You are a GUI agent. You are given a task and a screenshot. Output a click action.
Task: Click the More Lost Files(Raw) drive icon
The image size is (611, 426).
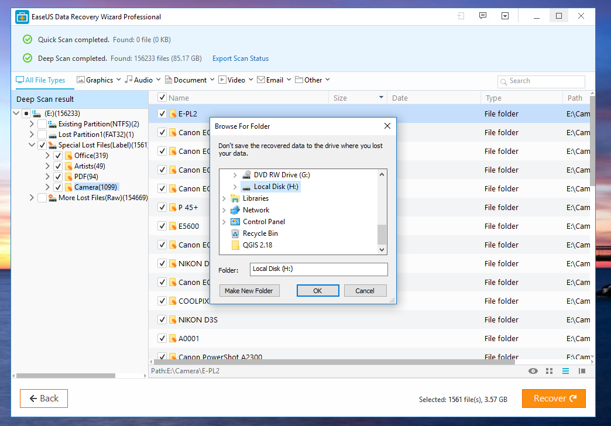53,198
